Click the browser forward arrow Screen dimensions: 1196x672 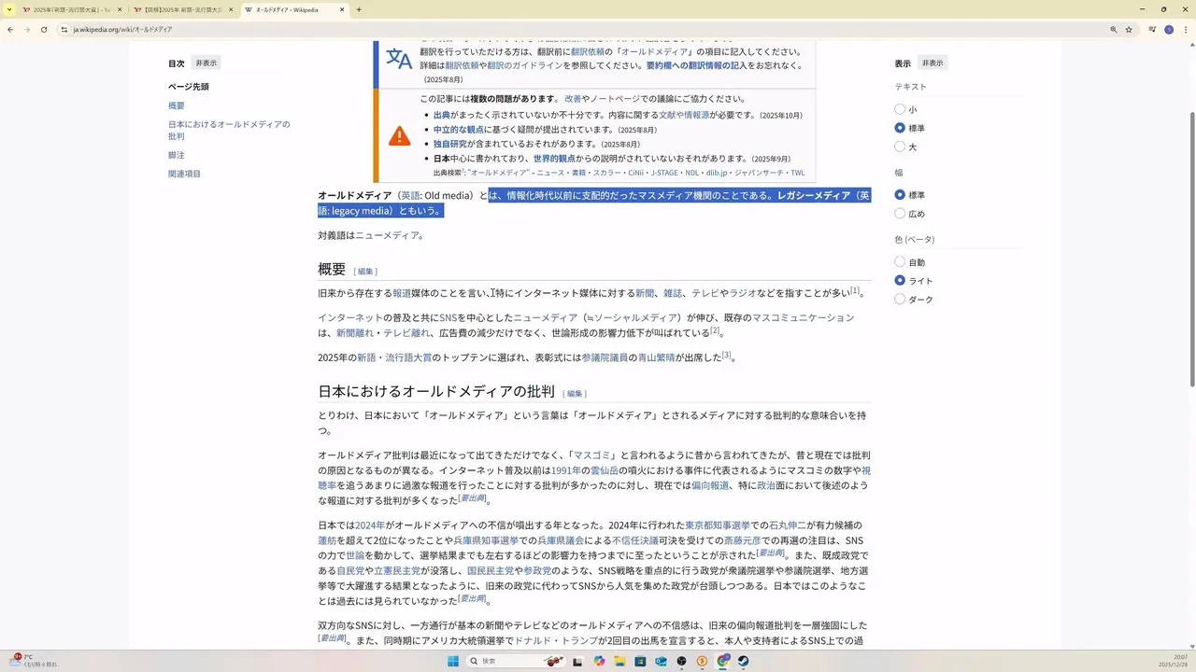(26, 29)
